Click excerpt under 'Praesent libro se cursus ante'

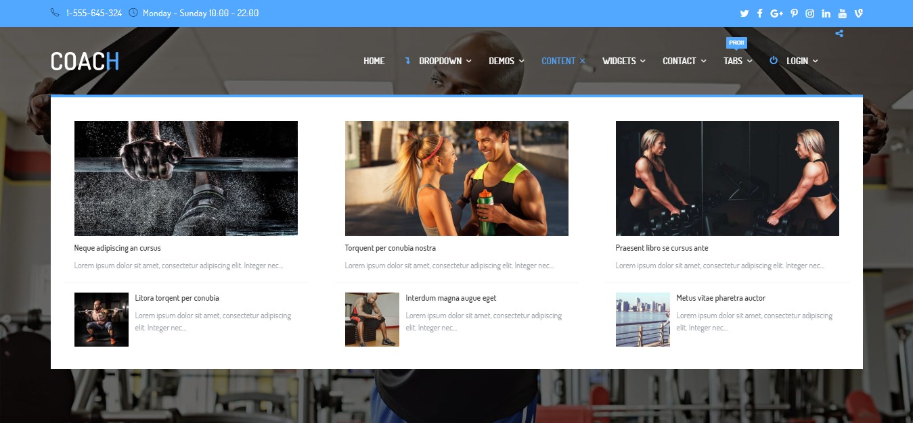tap(720, 266)
